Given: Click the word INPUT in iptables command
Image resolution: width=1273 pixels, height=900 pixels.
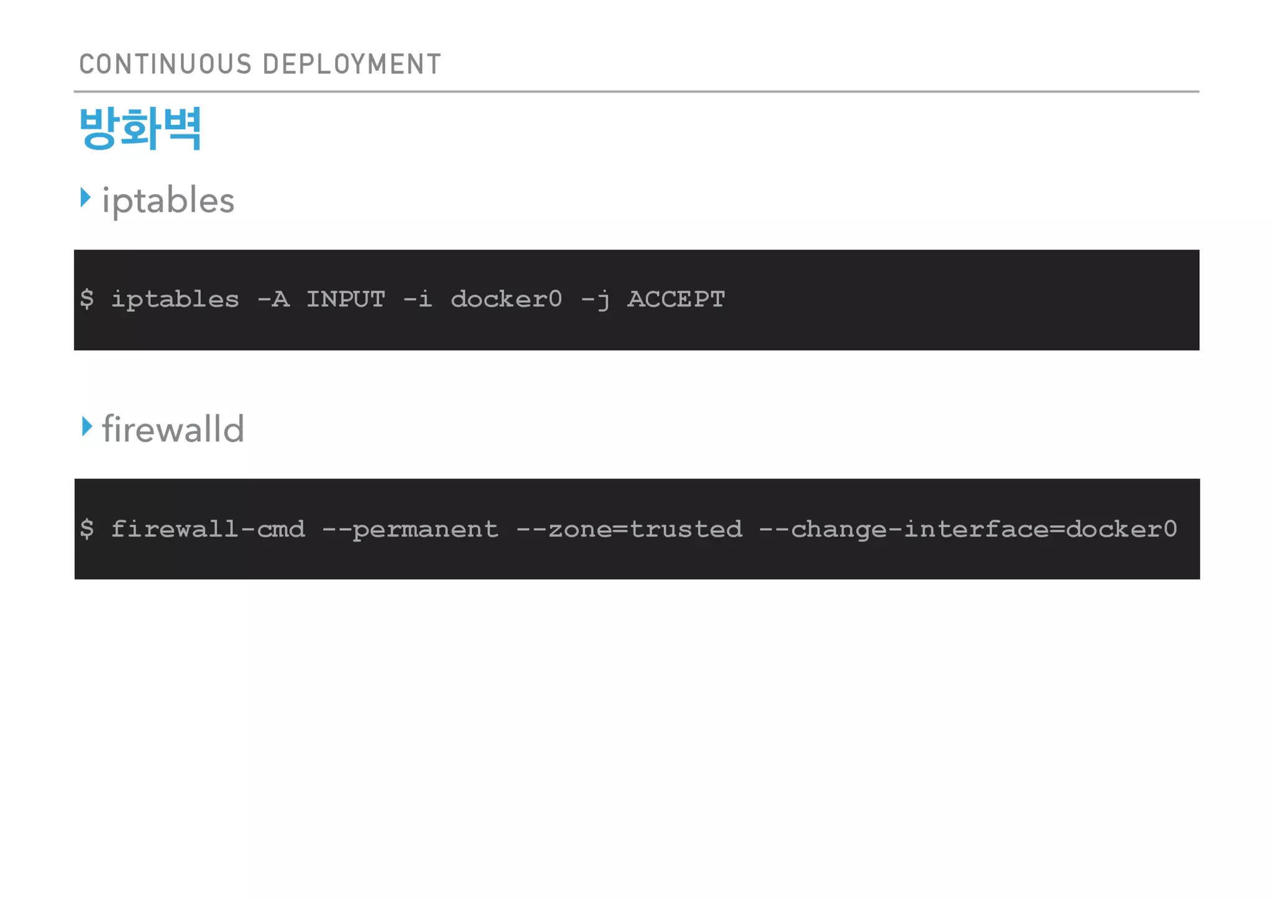Looking at the screenshot, I should point(346,299).
